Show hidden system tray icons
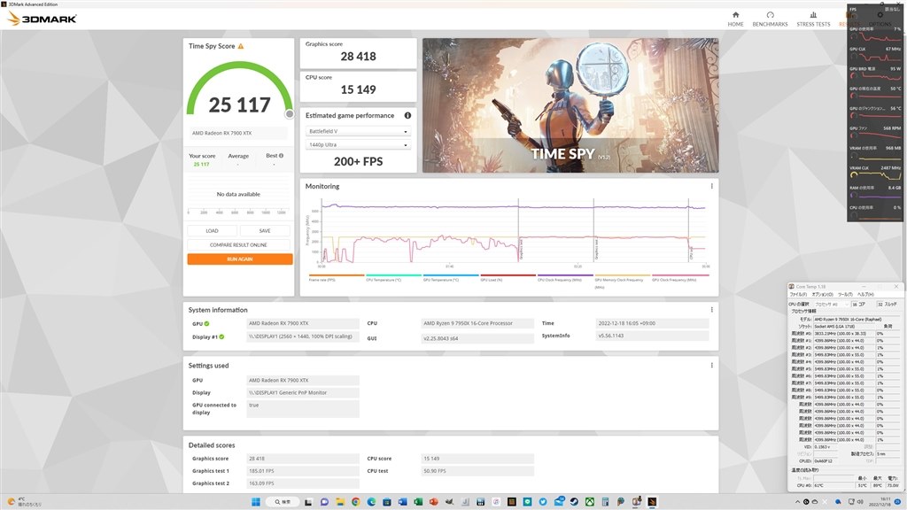907x510 pixels. click(798, 502)
